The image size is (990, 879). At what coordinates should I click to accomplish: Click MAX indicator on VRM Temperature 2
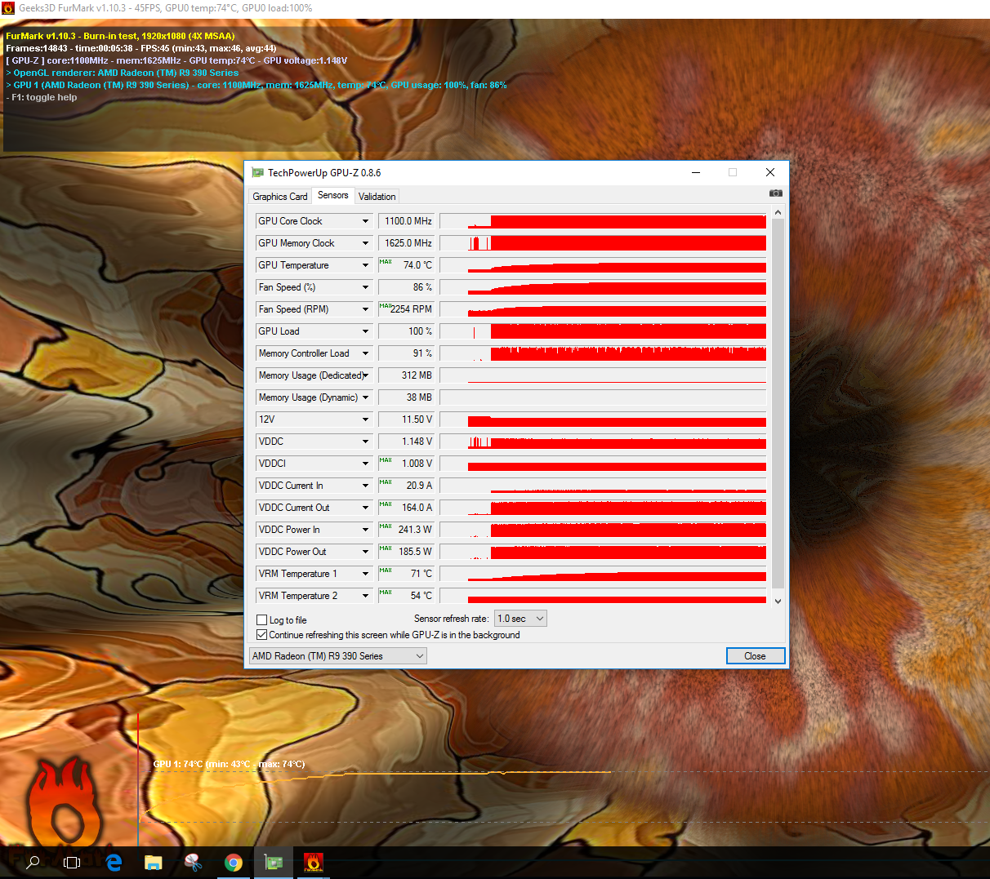tap(386, 593)
